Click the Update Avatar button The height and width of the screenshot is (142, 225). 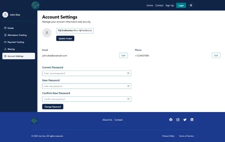[x=65, y=39]
